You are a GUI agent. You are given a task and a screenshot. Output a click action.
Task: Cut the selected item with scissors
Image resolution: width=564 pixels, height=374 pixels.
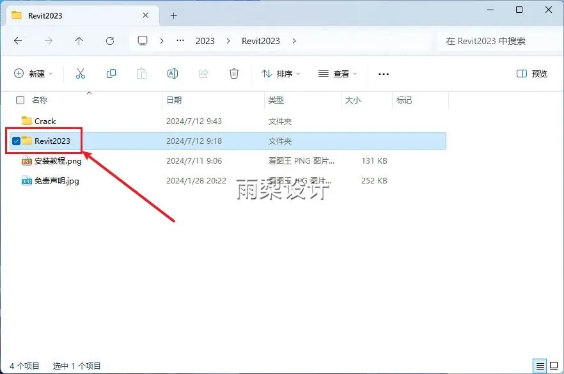(81, 74)
